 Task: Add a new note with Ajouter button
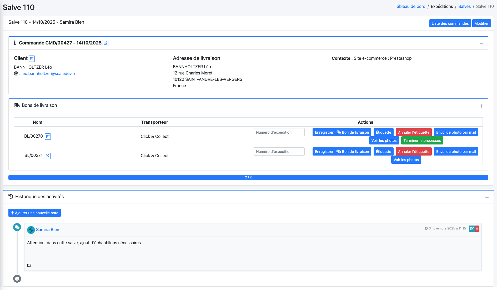click(x=34, y=213)
